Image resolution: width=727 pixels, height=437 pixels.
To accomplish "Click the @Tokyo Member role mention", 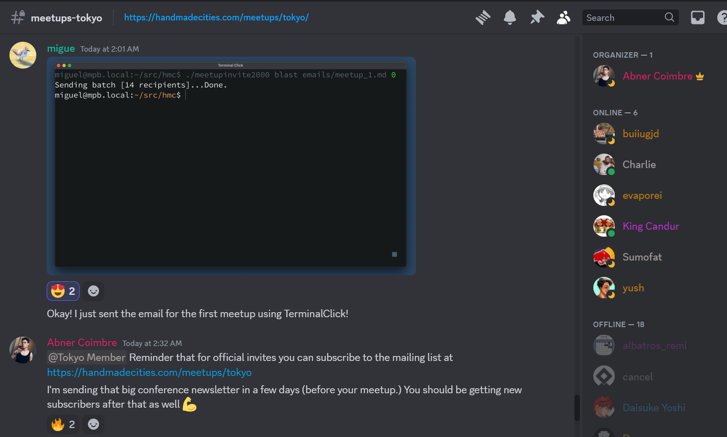I will click(x=87, y=357).
